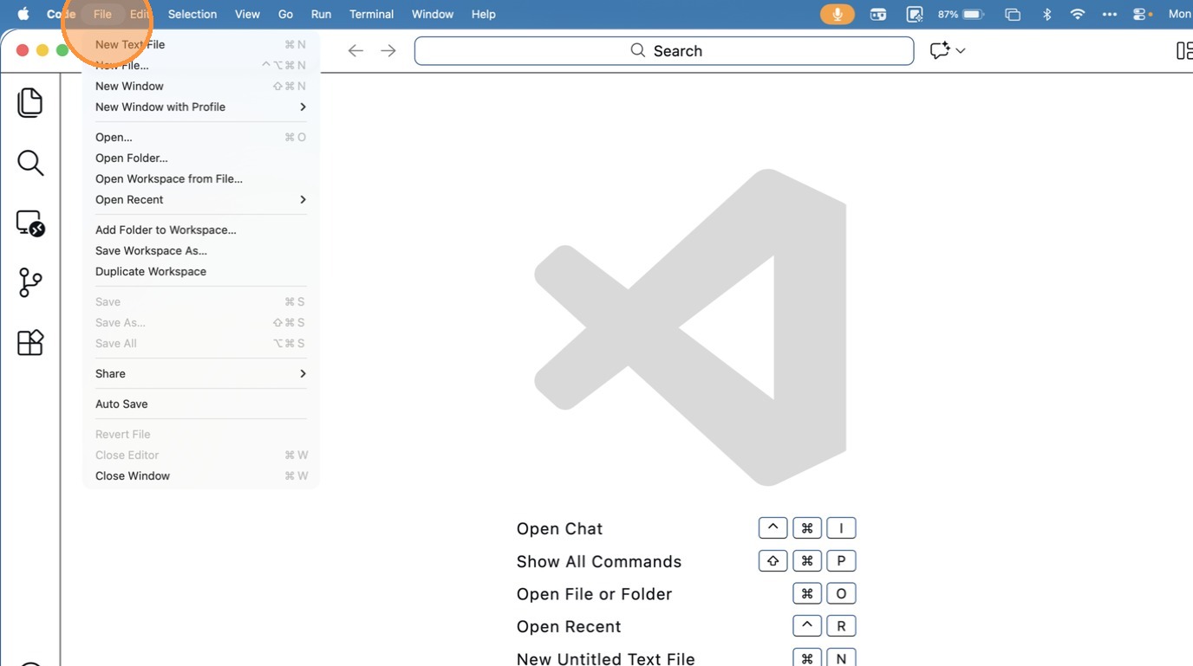This screenshot has width=1193, height=666.
Task: Click the dimmed Save All entry
Action: pyautogui.click(x=201, y=343)
